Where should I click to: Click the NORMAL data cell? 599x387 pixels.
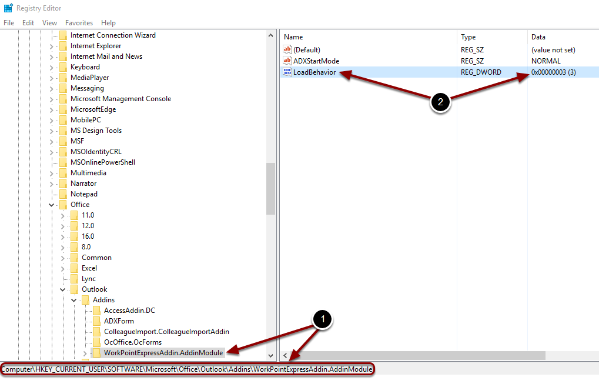[546, 61]
